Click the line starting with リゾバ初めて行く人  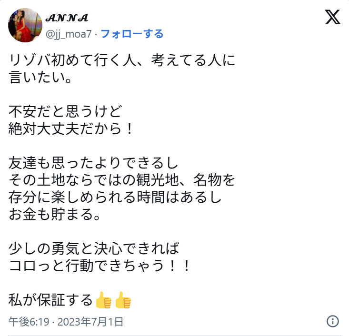[x=122, y=60]
